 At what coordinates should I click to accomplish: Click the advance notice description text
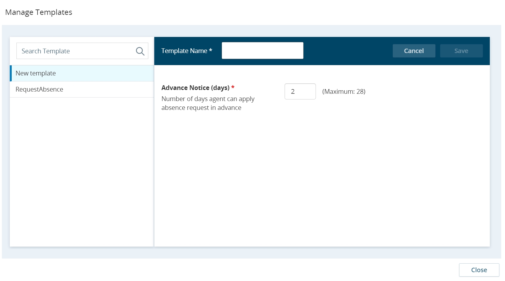[207, 103]
